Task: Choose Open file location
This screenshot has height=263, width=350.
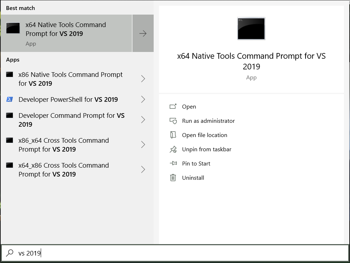Action: coord(204,135)
